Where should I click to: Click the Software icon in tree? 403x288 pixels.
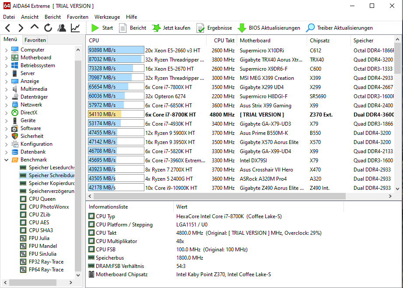pos(15,128)
